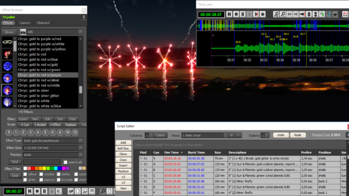Click the Undo button in Script Editor
Image resolution: width=349 pixels, height=196 pixels.
click(x=281, y=135)
